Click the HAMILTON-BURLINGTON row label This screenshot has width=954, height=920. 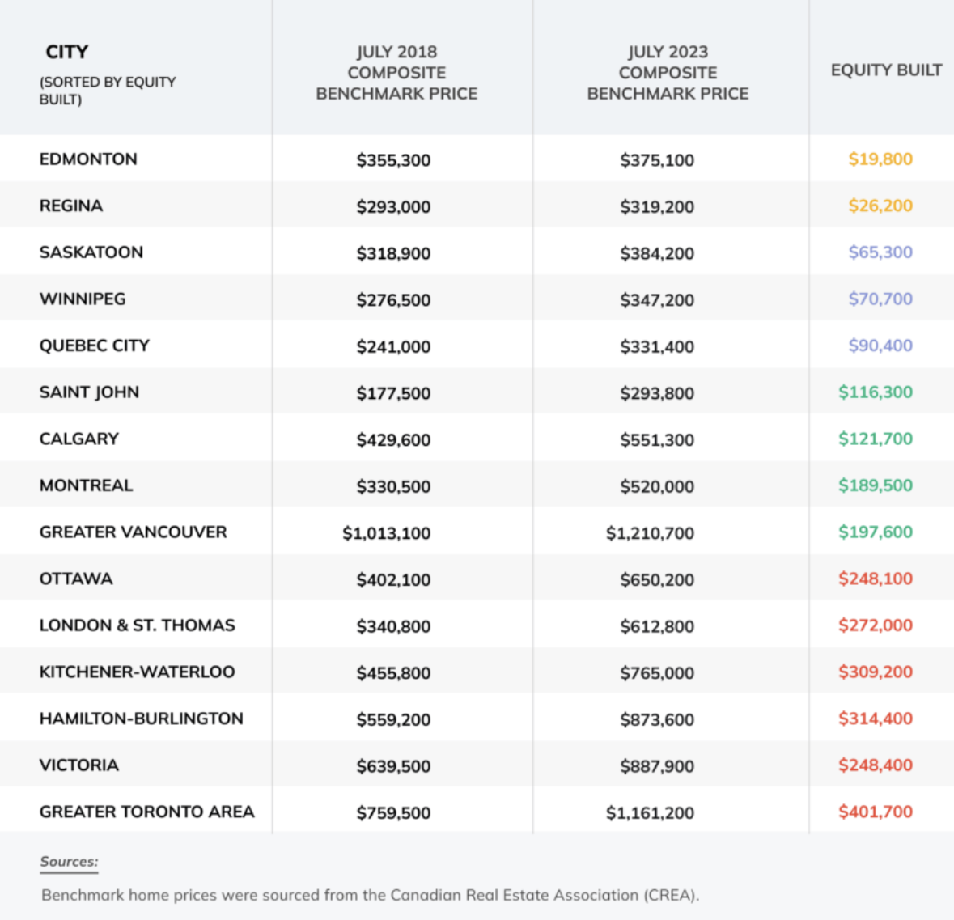click(x=142, y=719)
